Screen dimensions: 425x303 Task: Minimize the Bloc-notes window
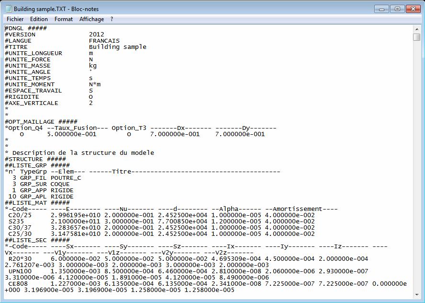(381, 9)
